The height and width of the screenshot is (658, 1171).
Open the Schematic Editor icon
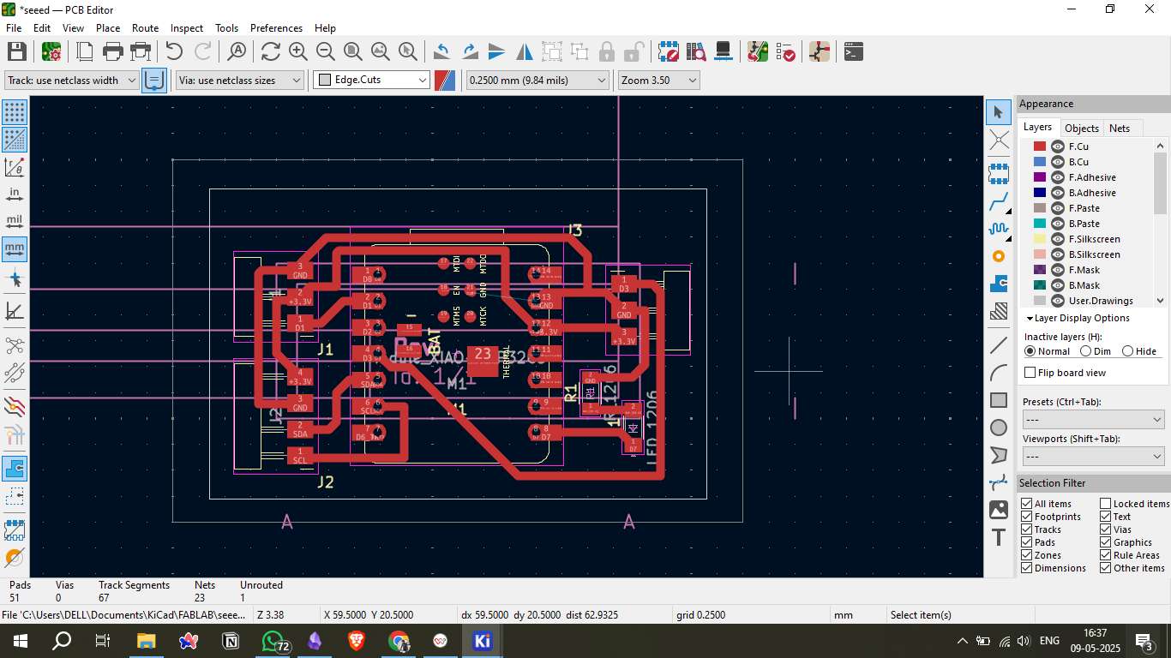point(820,51)
